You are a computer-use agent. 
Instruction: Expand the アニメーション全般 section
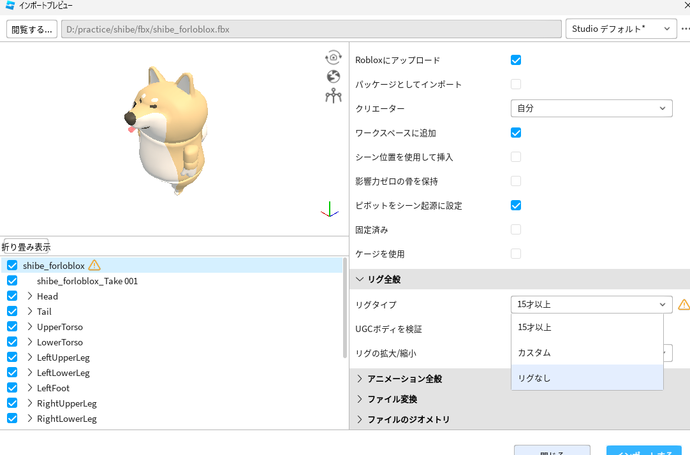(x=360, y=379)
